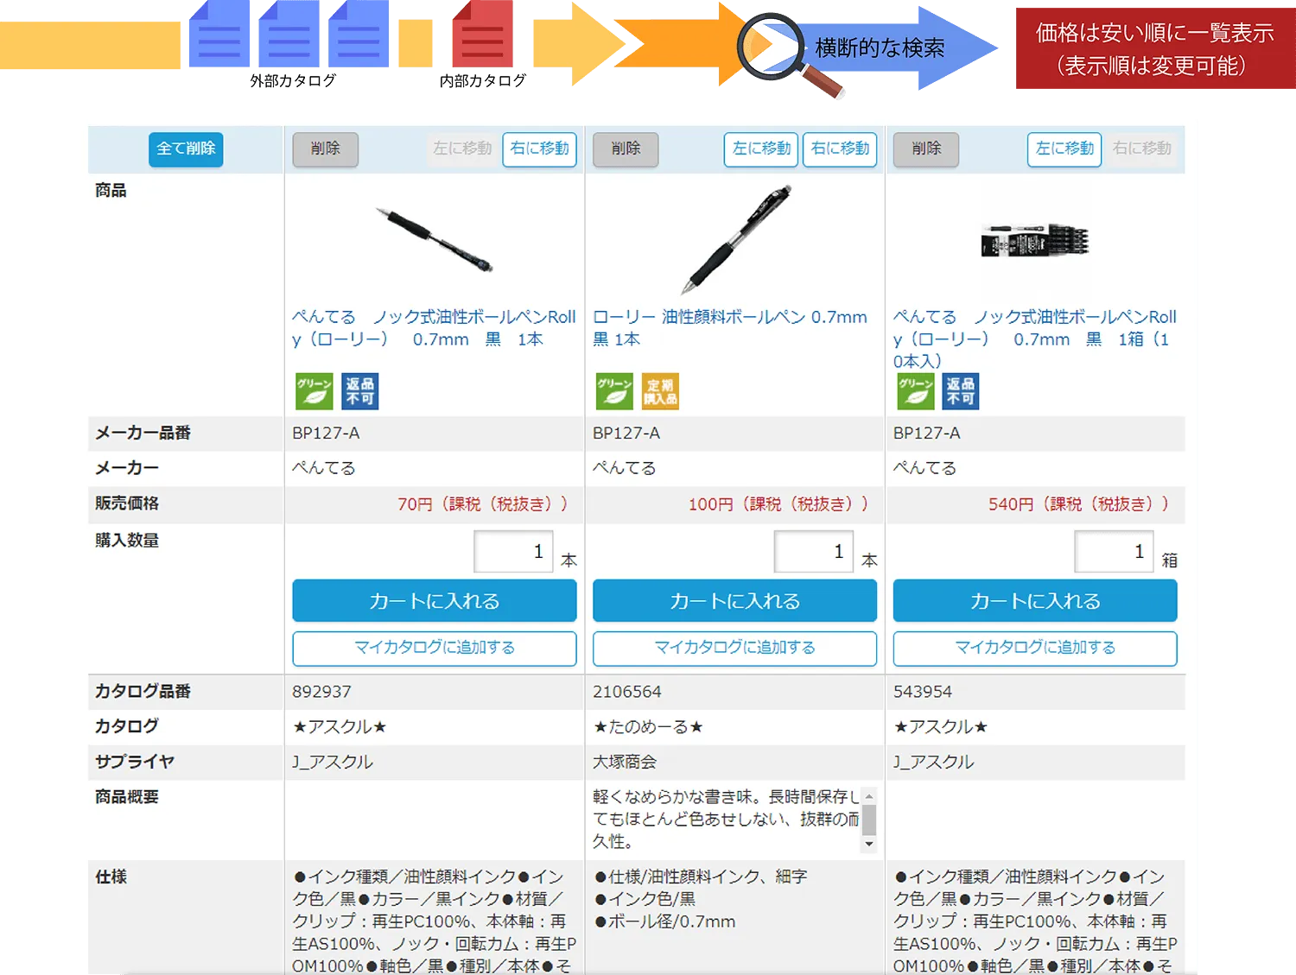The image size is (1296, 975).
Task: Add the 543954 item to My Catalog
Action: [1035, 649]
